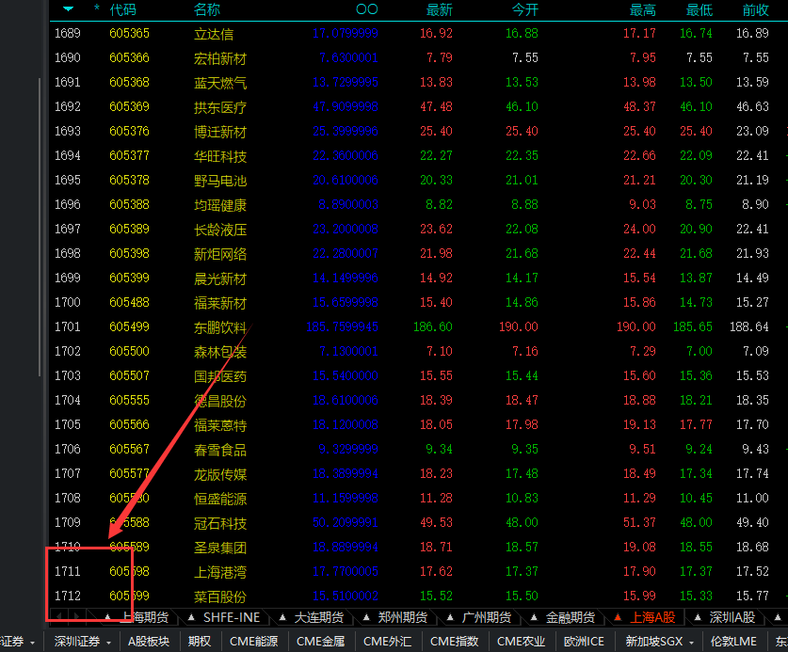Click the asterisk column header
This screenshot has width=788, height=652.
tap(96, 8)
